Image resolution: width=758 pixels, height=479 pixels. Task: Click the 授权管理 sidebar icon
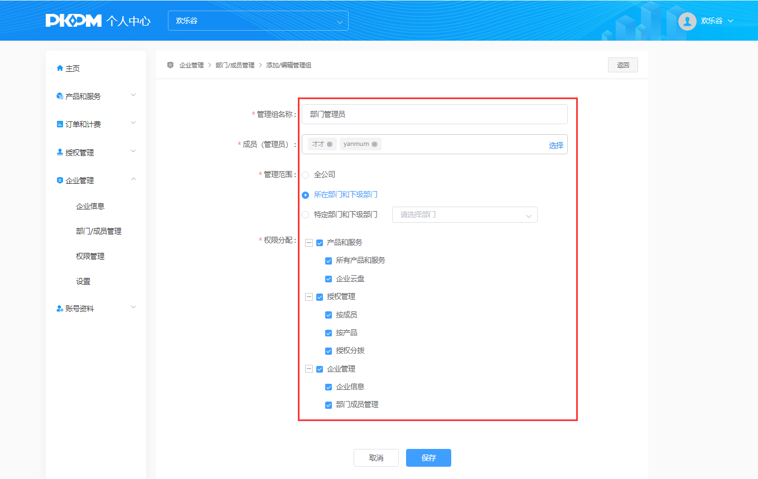click(60, 152)
